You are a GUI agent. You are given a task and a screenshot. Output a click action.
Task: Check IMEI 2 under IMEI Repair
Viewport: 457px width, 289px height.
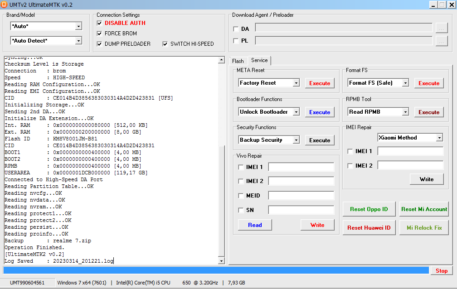point(350,166)
